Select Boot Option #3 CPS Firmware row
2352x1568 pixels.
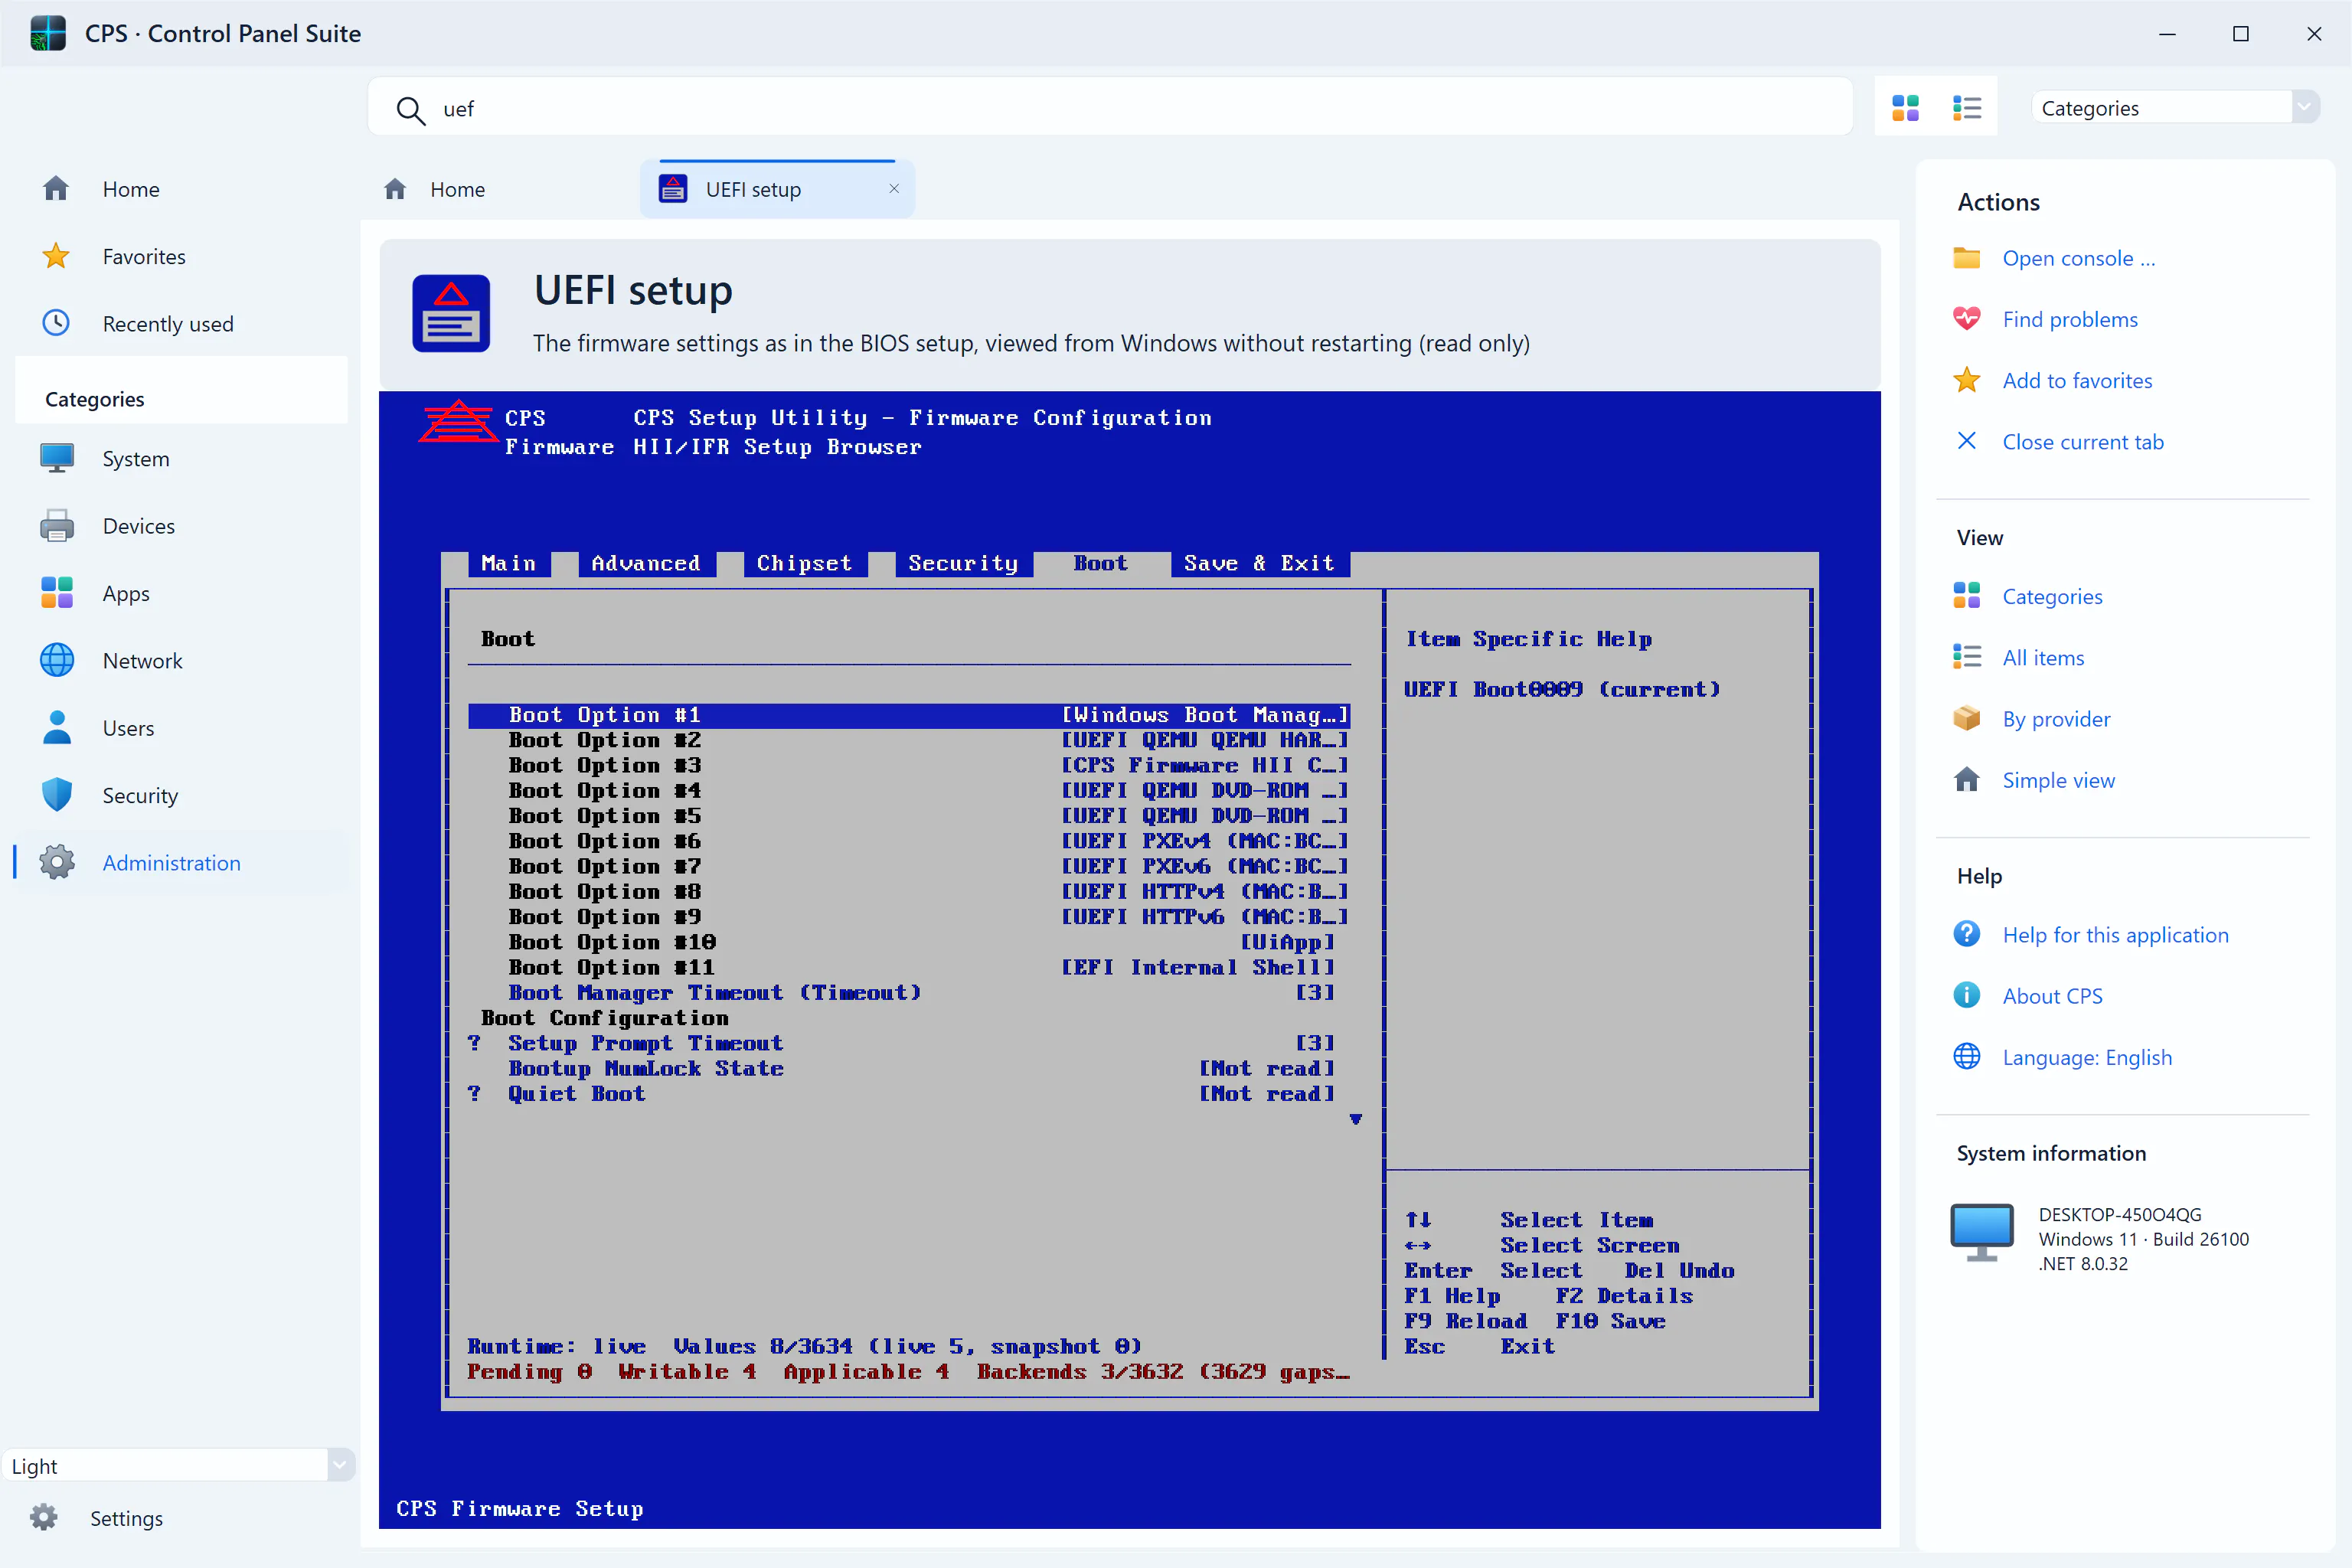click(x=909, y=766)
